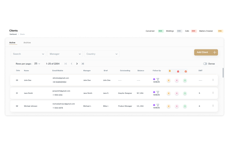Toggle the Dense view switch
Image resolution: width=229 pixels, height=141 pixels.
pos(205,64)
